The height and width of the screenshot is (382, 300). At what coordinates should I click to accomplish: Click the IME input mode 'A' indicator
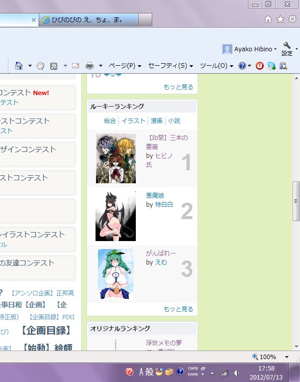pos(141,372)
